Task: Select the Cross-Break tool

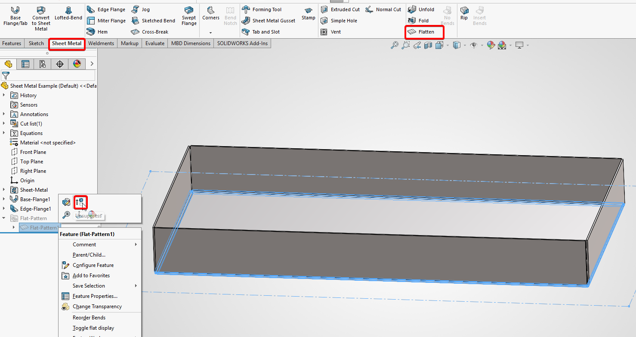Action: pos(149,32)
